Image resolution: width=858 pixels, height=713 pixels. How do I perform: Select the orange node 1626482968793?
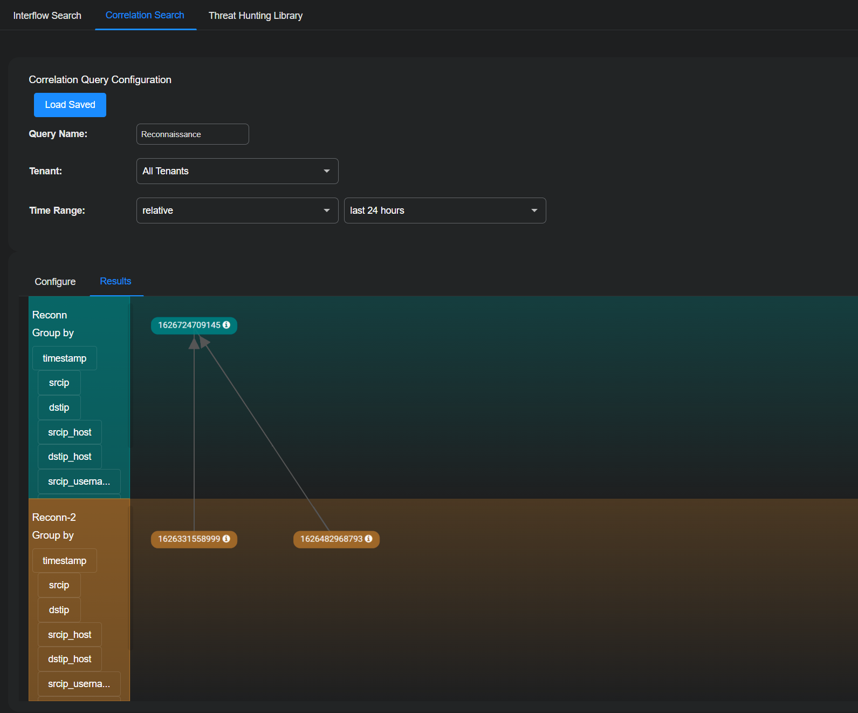pyautogui.click(x=331, y=539)
